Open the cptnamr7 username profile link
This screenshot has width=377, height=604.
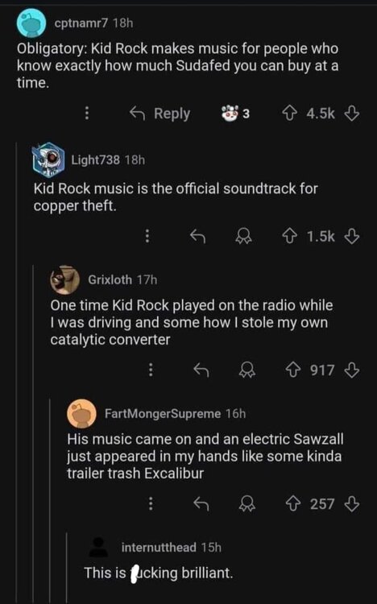(x=81, y=23)
